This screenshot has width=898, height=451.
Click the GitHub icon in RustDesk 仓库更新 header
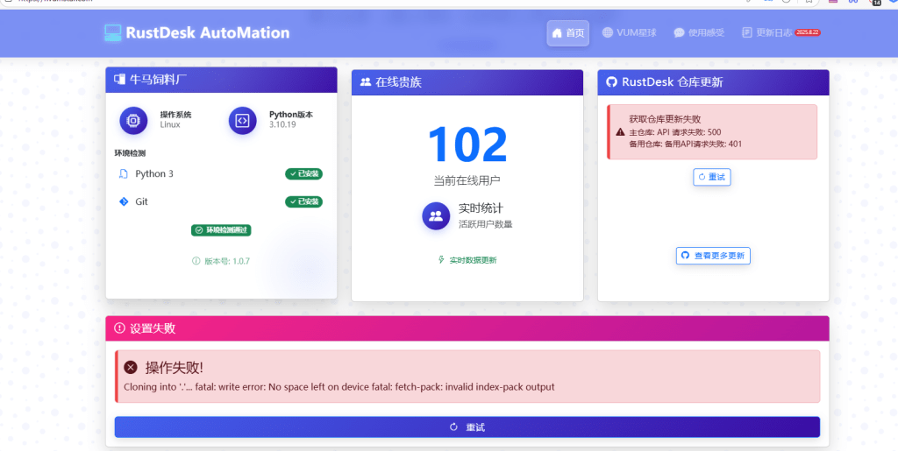[x=611, y=82]
